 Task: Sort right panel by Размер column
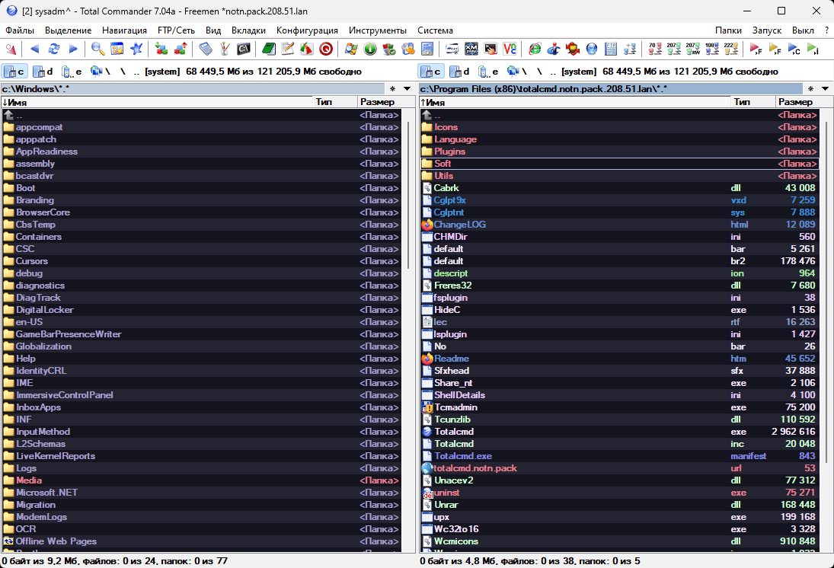(x=796, y=102)
